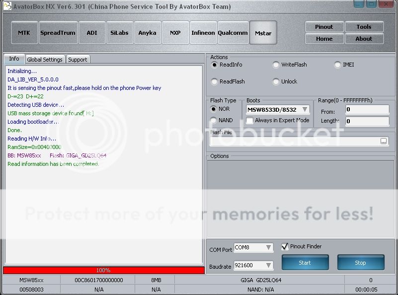Expand the Baudrate dropdown
This screenshot has width=398, height=295.
tap(268, 266)
